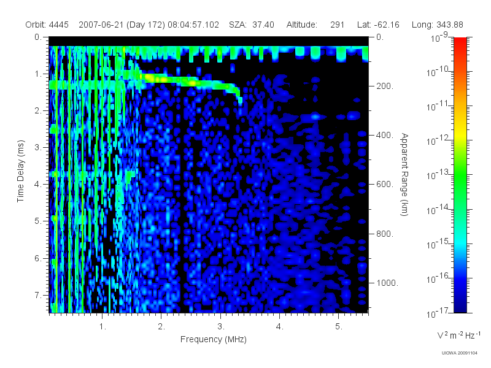Image resolution: width=491 pixels, height=368 pixels.
Task: Click the "4." tick on Time Delay axis
Action: click(x=38, y=185)
